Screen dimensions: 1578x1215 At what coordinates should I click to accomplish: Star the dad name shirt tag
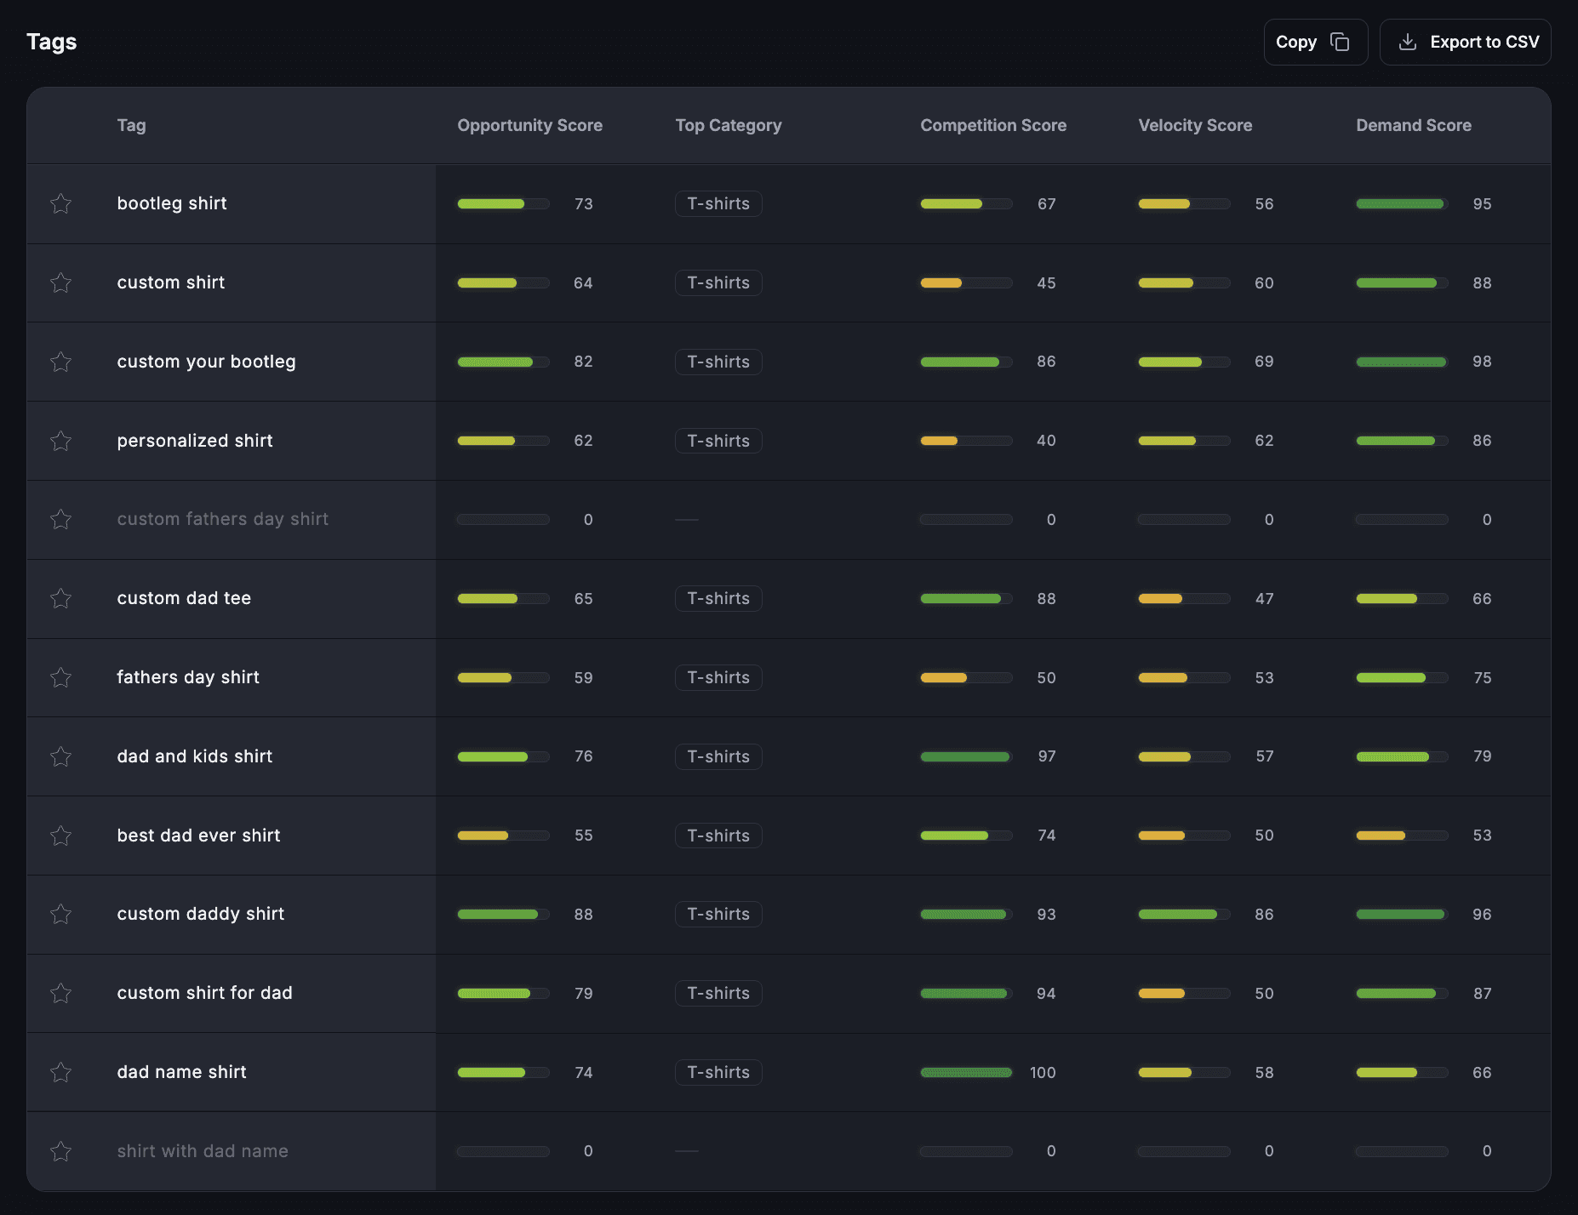pyautogui.click(x=60, y=1072)
